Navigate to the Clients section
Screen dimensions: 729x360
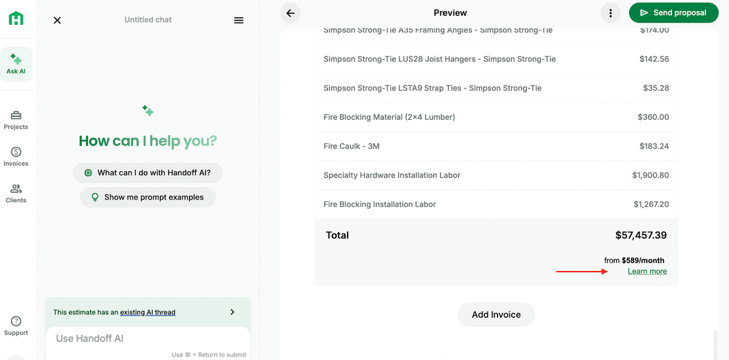[16, 193]
